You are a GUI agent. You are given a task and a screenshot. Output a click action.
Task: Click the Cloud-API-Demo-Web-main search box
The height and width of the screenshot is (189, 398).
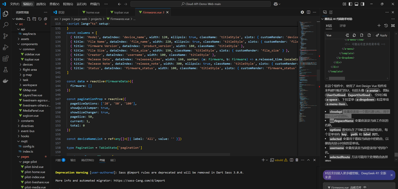pyautogui.click(x=200, y=4)
